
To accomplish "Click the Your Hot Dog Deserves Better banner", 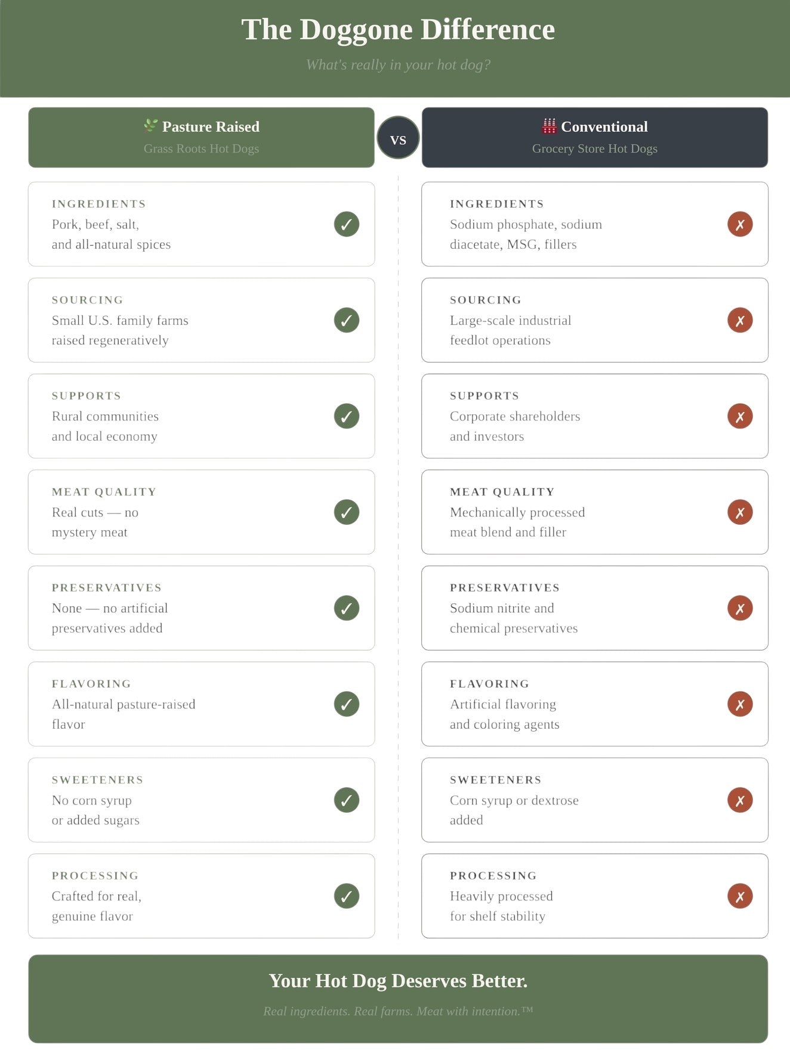I will pyautogui.click(x=398, y=999).
